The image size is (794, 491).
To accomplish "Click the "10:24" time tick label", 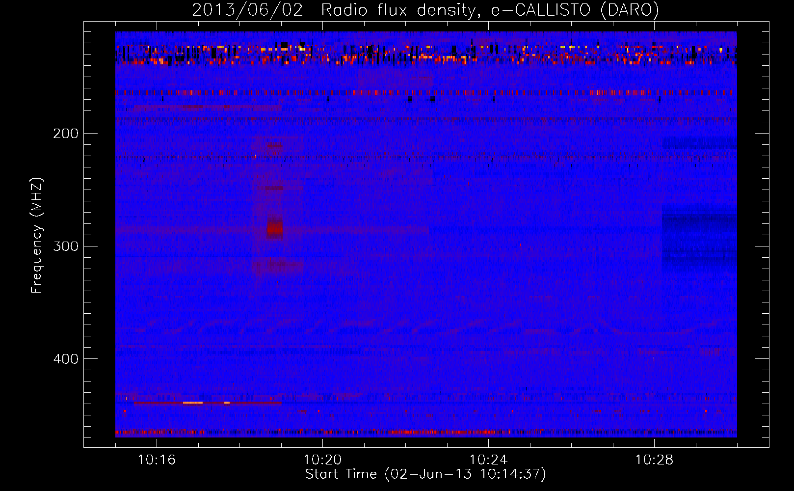I will [488, 460].
